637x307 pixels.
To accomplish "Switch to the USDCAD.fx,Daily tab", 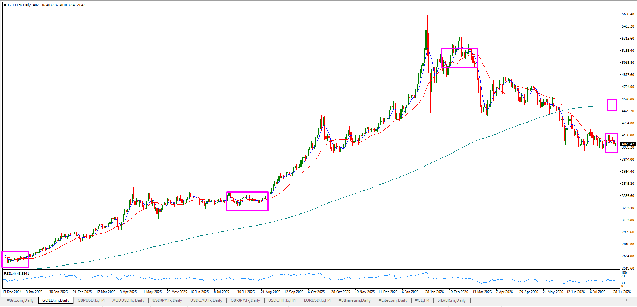I will coord(206,300).
